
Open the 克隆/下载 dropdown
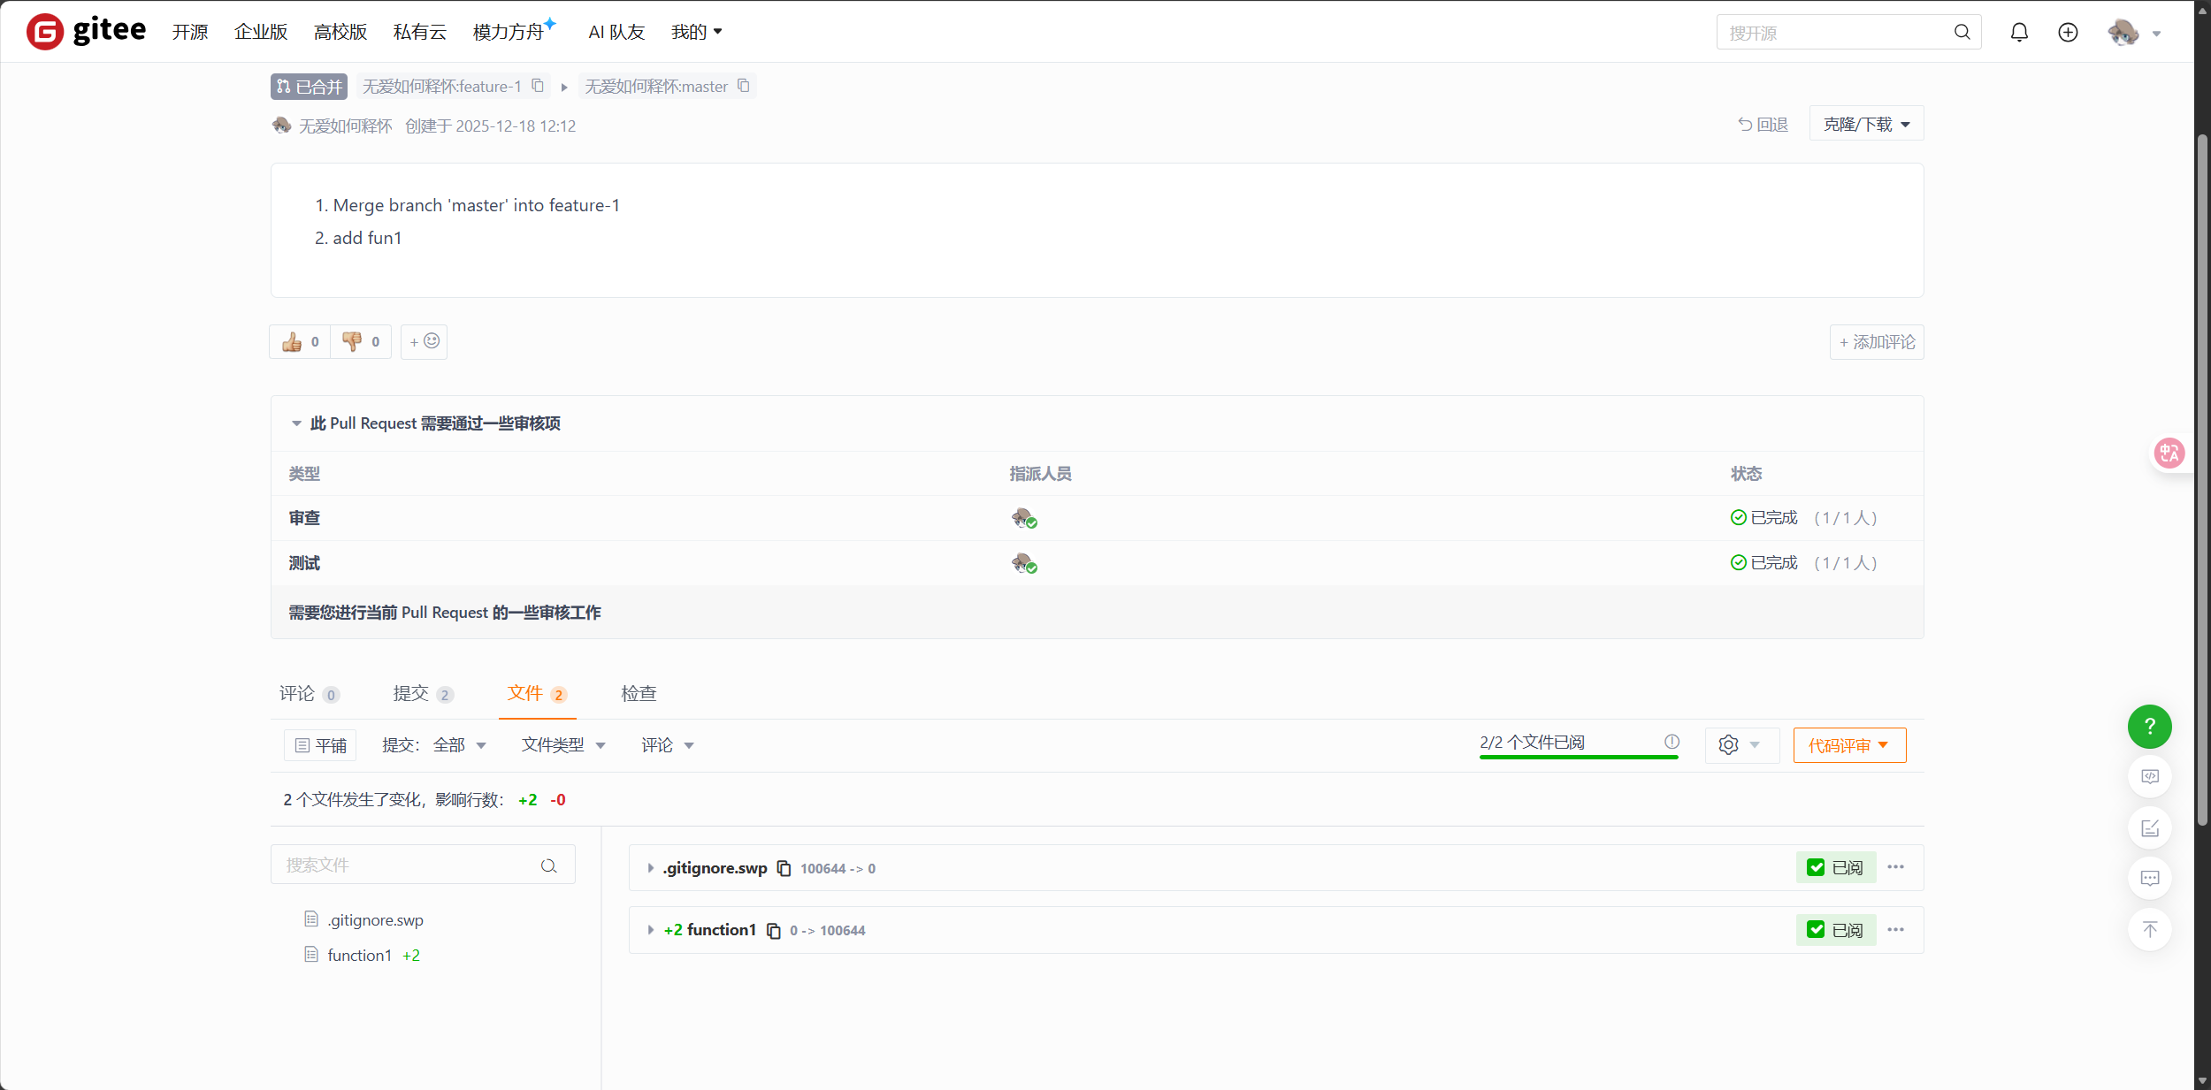coord(1866,125)
